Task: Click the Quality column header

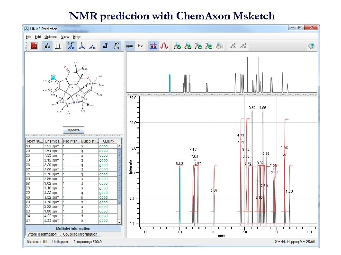Action: (108, 141)
